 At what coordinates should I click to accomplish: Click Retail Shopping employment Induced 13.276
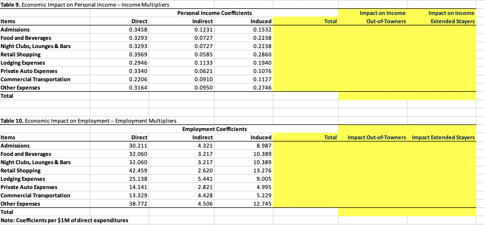point(262,171)
